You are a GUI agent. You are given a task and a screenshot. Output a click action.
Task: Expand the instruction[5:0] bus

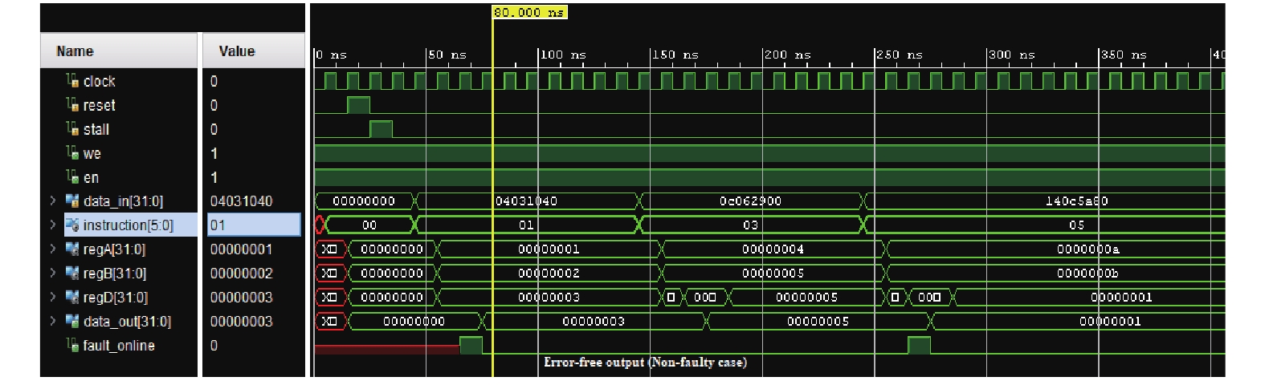pyautogui.click(x=53, y=225)
